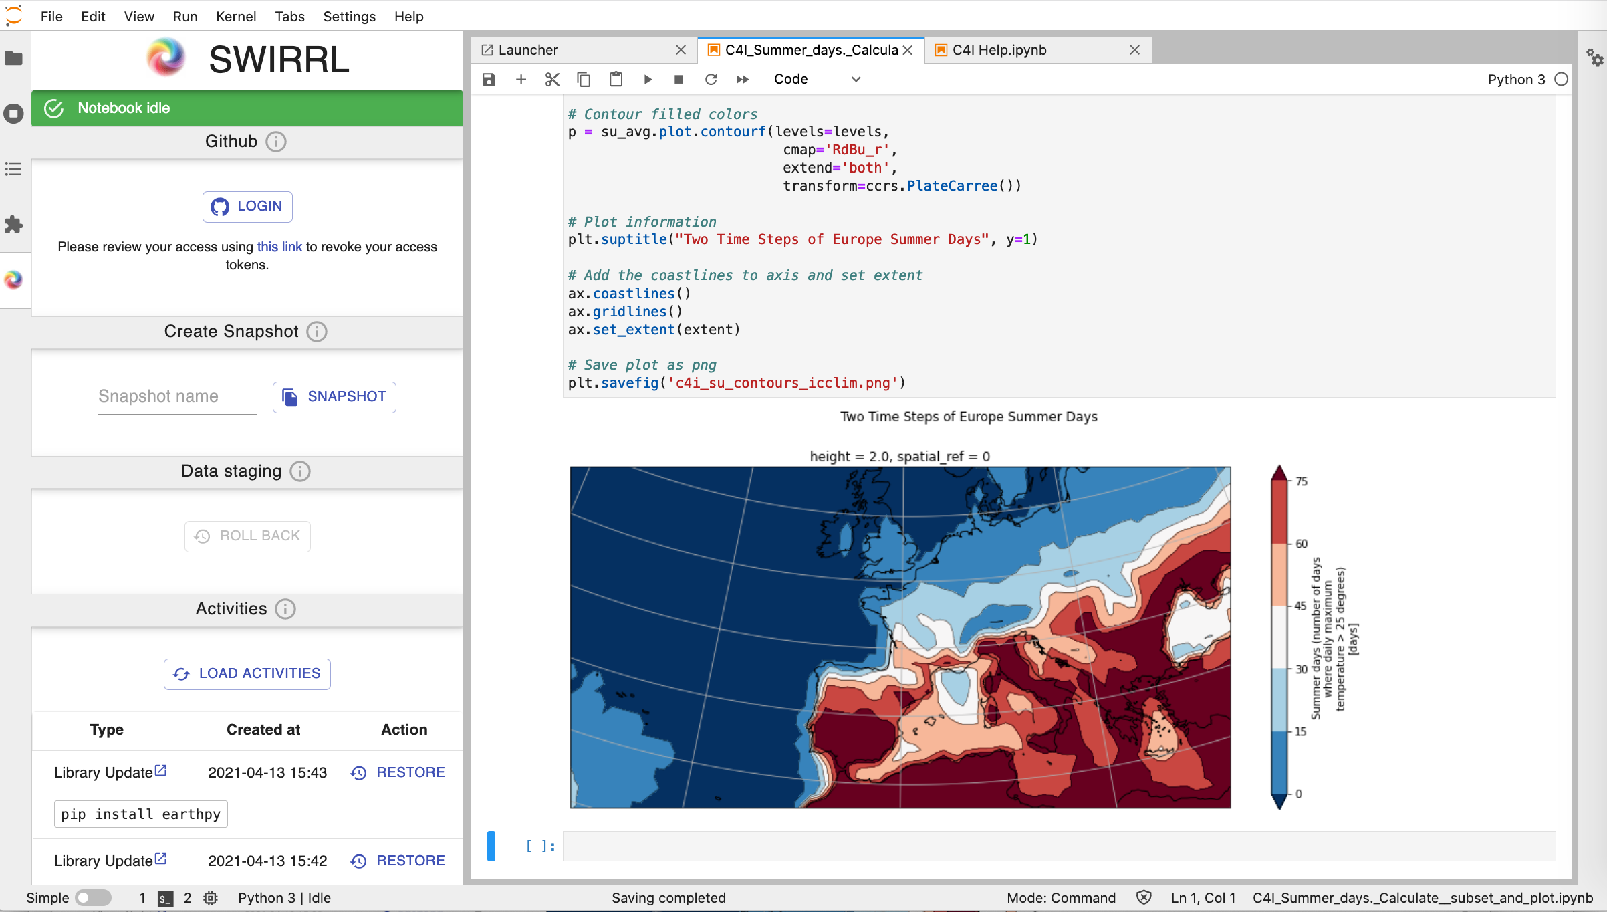The image size is (1607, 912).
Task: Open the cell type Code dropdown
Action: (x=816, y=80)
